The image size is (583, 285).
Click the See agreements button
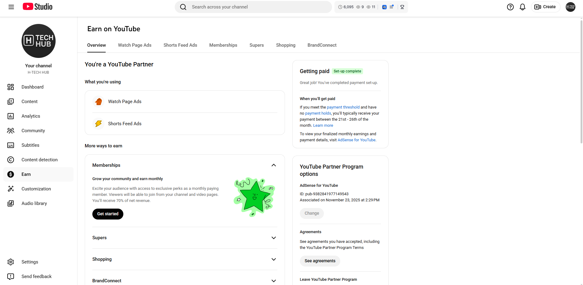click(320, 261)
